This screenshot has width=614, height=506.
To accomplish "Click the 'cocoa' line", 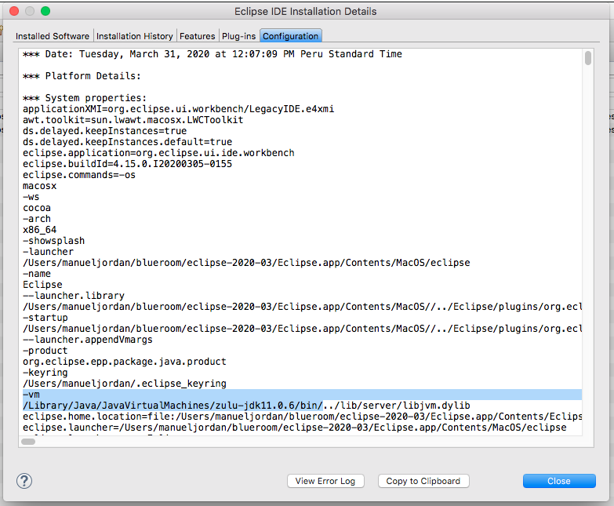I will 37,208.
